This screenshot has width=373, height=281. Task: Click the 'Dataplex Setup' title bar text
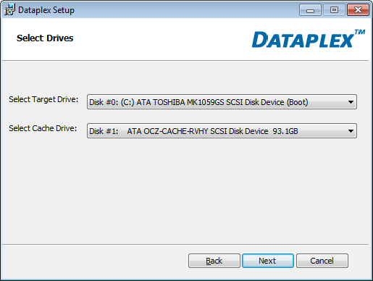(x=46, y=10)
